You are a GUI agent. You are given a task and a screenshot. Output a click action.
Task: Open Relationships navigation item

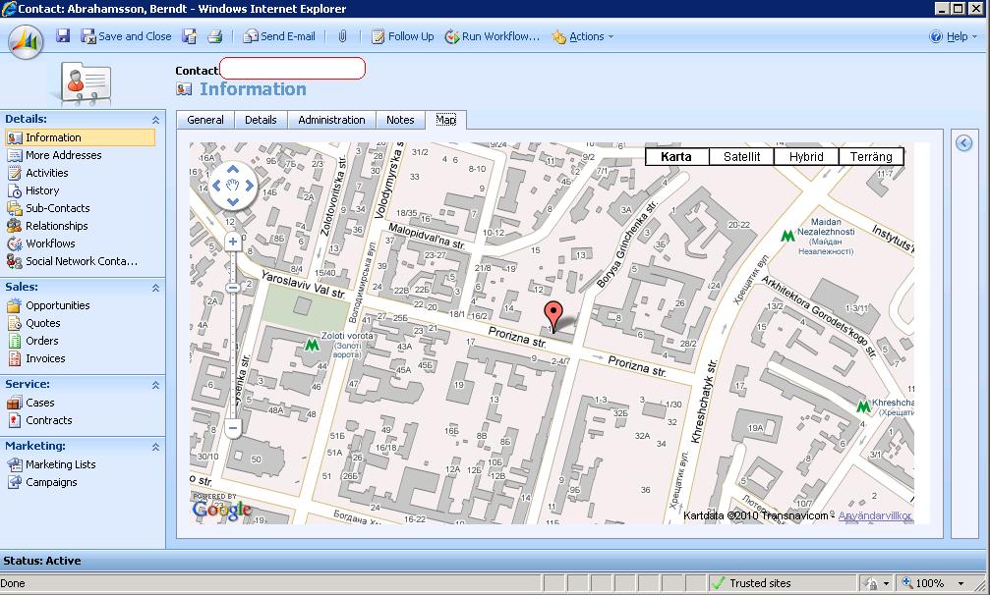coord(47,226)
